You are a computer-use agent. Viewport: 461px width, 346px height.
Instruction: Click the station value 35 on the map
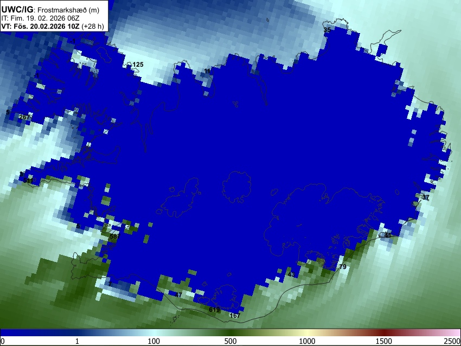tap(327, 30)
